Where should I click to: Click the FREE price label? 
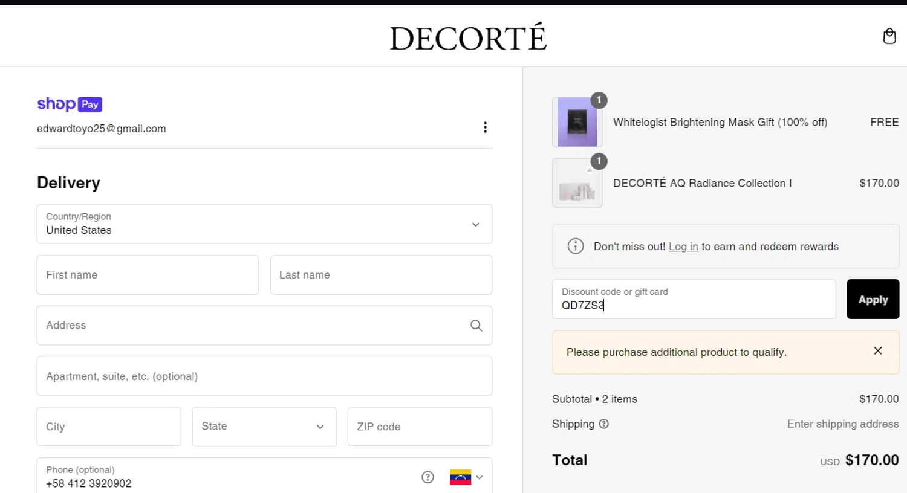click(x=884, y=122)
